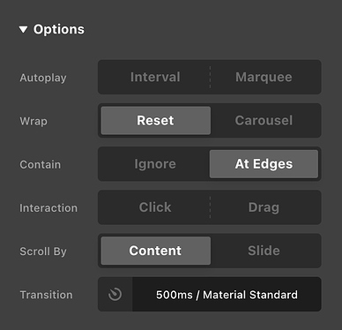Click the Autoplay property label
Viewport: 342px width, 330px height.
[43, 78]
